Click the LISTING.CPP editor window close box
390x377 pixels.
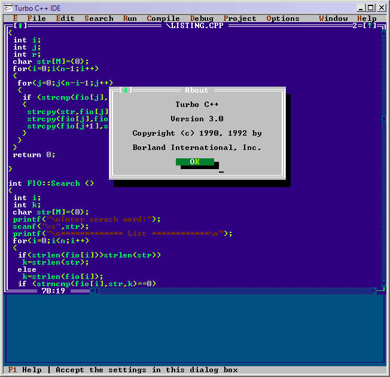20,26
